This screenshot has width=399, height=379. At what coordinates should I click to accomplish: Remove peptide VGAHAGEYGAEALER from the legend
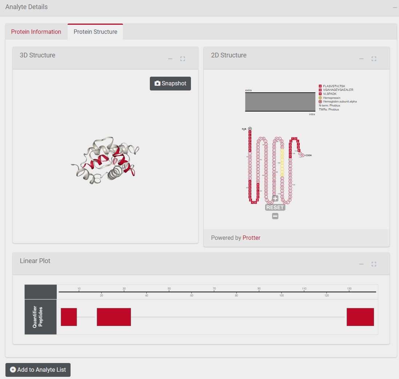320,90
